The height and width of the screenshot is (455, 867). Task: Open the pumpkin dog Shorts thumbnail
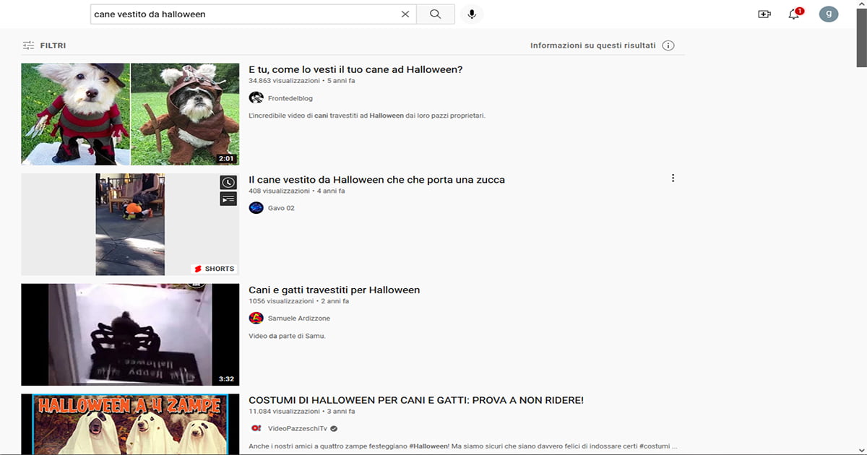(130, 225)
